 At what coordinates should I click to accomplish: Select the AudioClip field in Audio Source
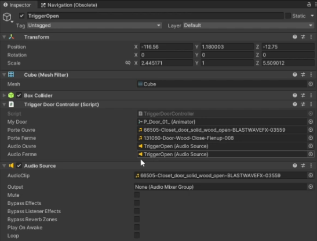pyautogui.click(x=220, y=175)
